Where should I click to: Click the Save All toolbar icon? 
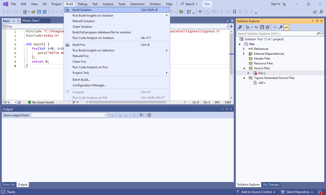click(x=45, y=12)
